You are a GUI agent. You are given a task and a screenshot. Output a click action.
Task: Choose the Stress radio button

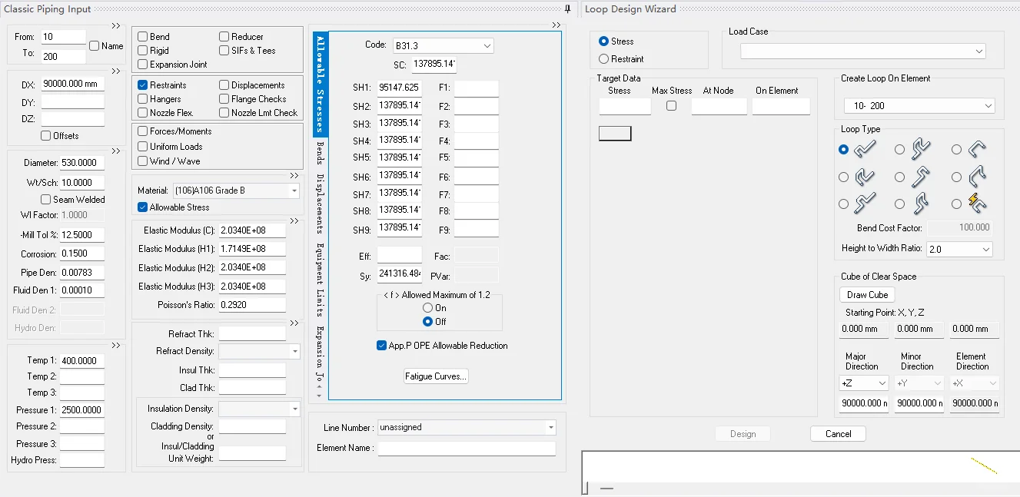pyautogui.click(x=603, y=41)
